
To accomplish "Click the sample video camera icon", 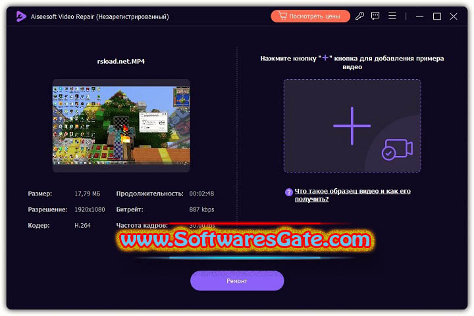I will tap(397, 149).
